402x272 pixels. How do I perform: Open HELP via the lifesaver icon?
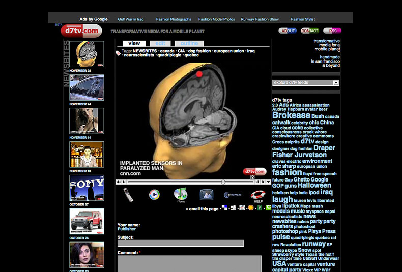(257, 196)
